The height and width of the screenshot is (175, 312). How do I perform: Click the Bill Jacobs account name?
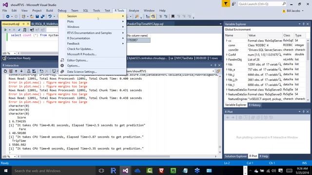click(293, 11)
